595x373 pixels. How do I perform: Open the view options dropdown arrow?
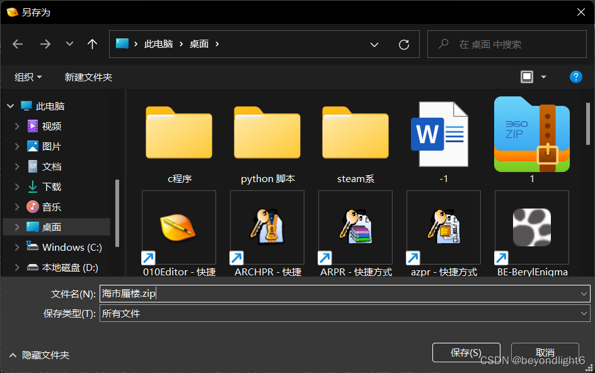click(543, 77)
